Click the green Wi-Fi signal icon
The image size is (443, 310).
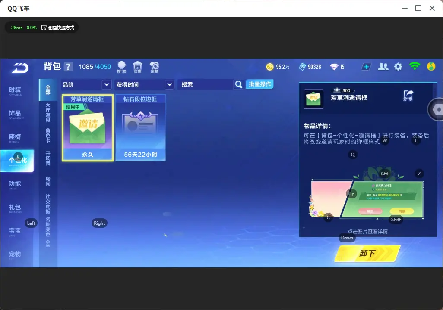(415, 66)
